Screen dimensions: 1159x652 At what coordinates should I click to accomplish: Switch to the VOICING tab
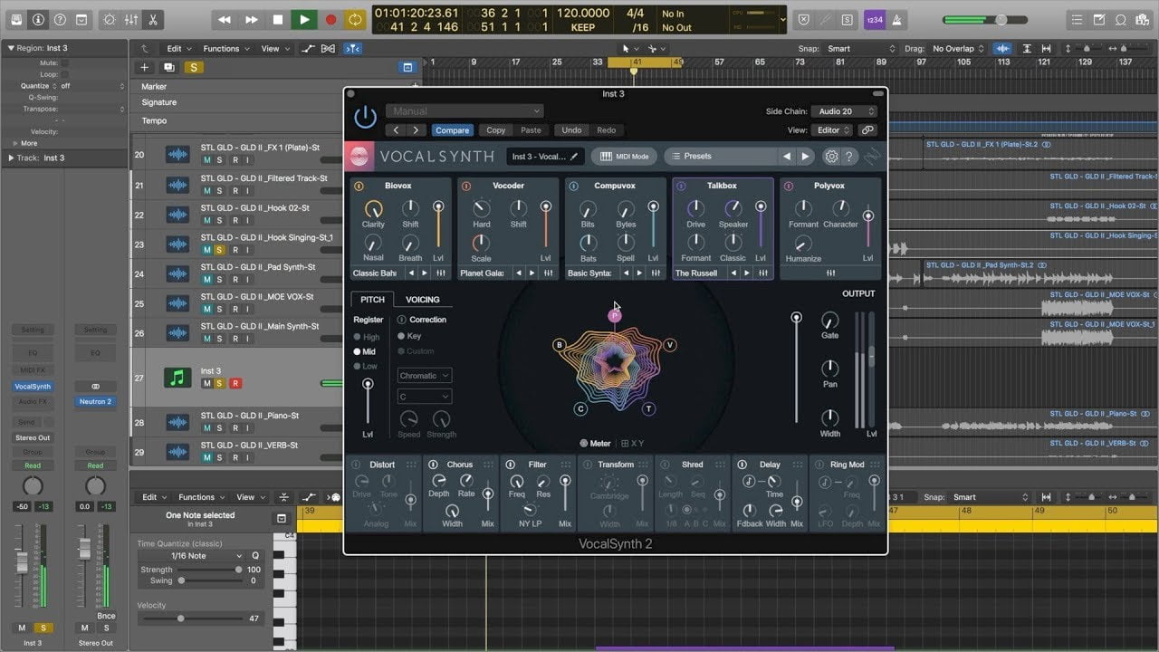click(x=423, y=299)
